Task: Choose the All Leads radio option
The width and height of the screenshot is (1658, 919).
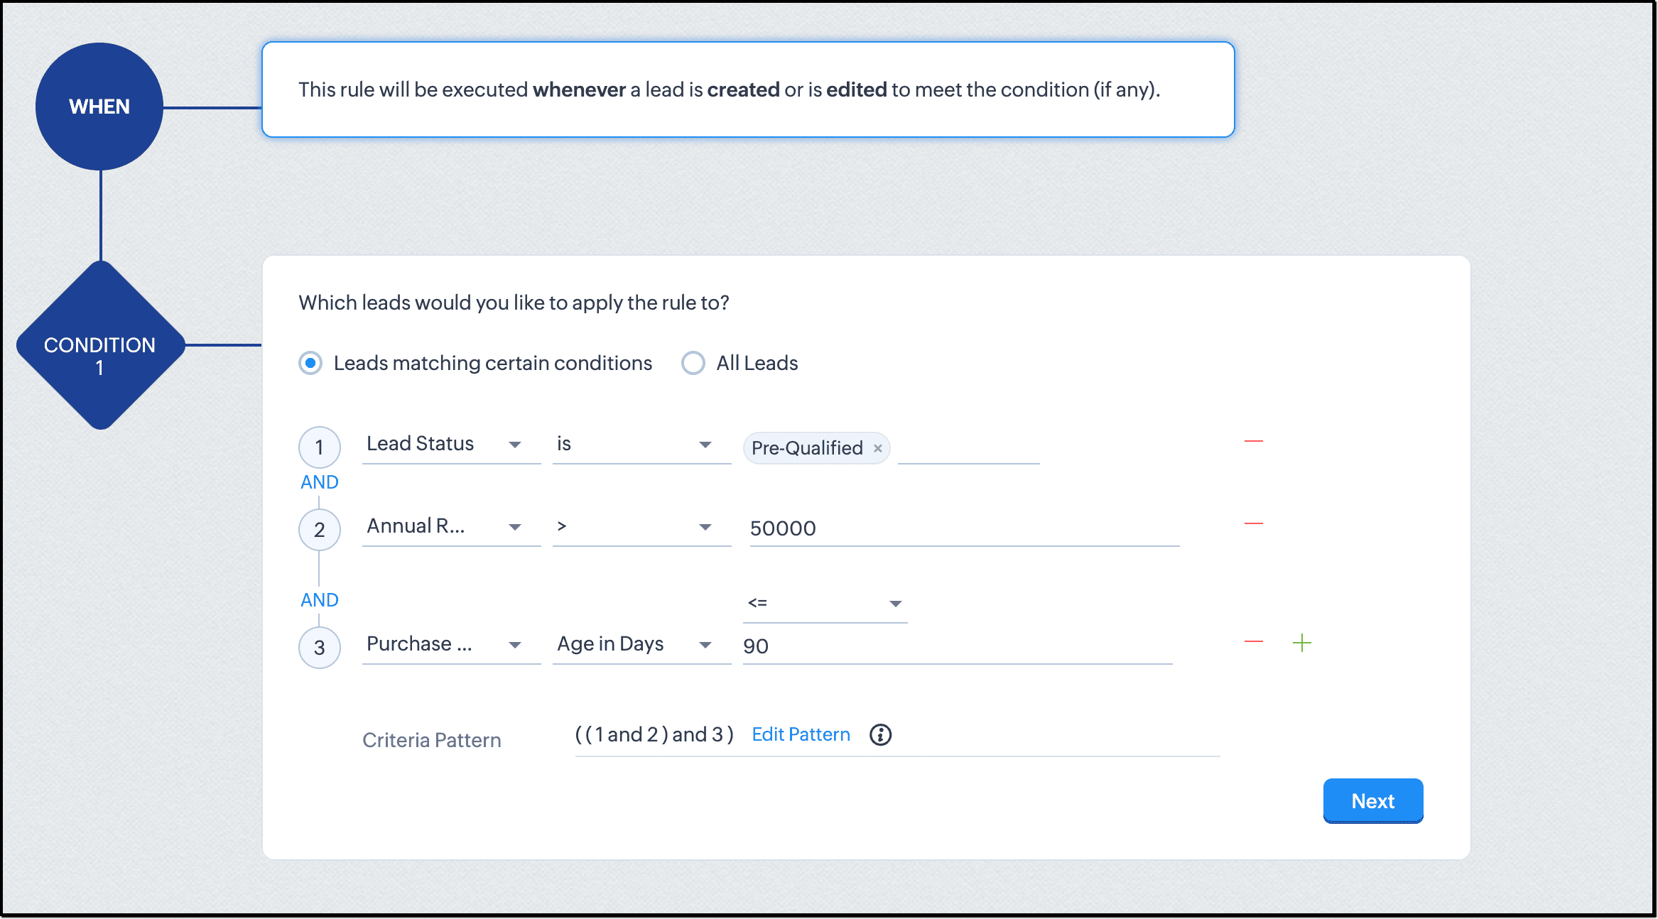Action: click(693, 363)
